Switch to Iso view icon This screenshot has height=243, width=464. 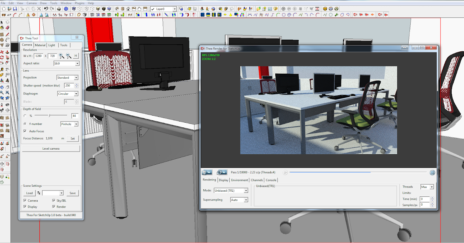click(x=116, y=8)
